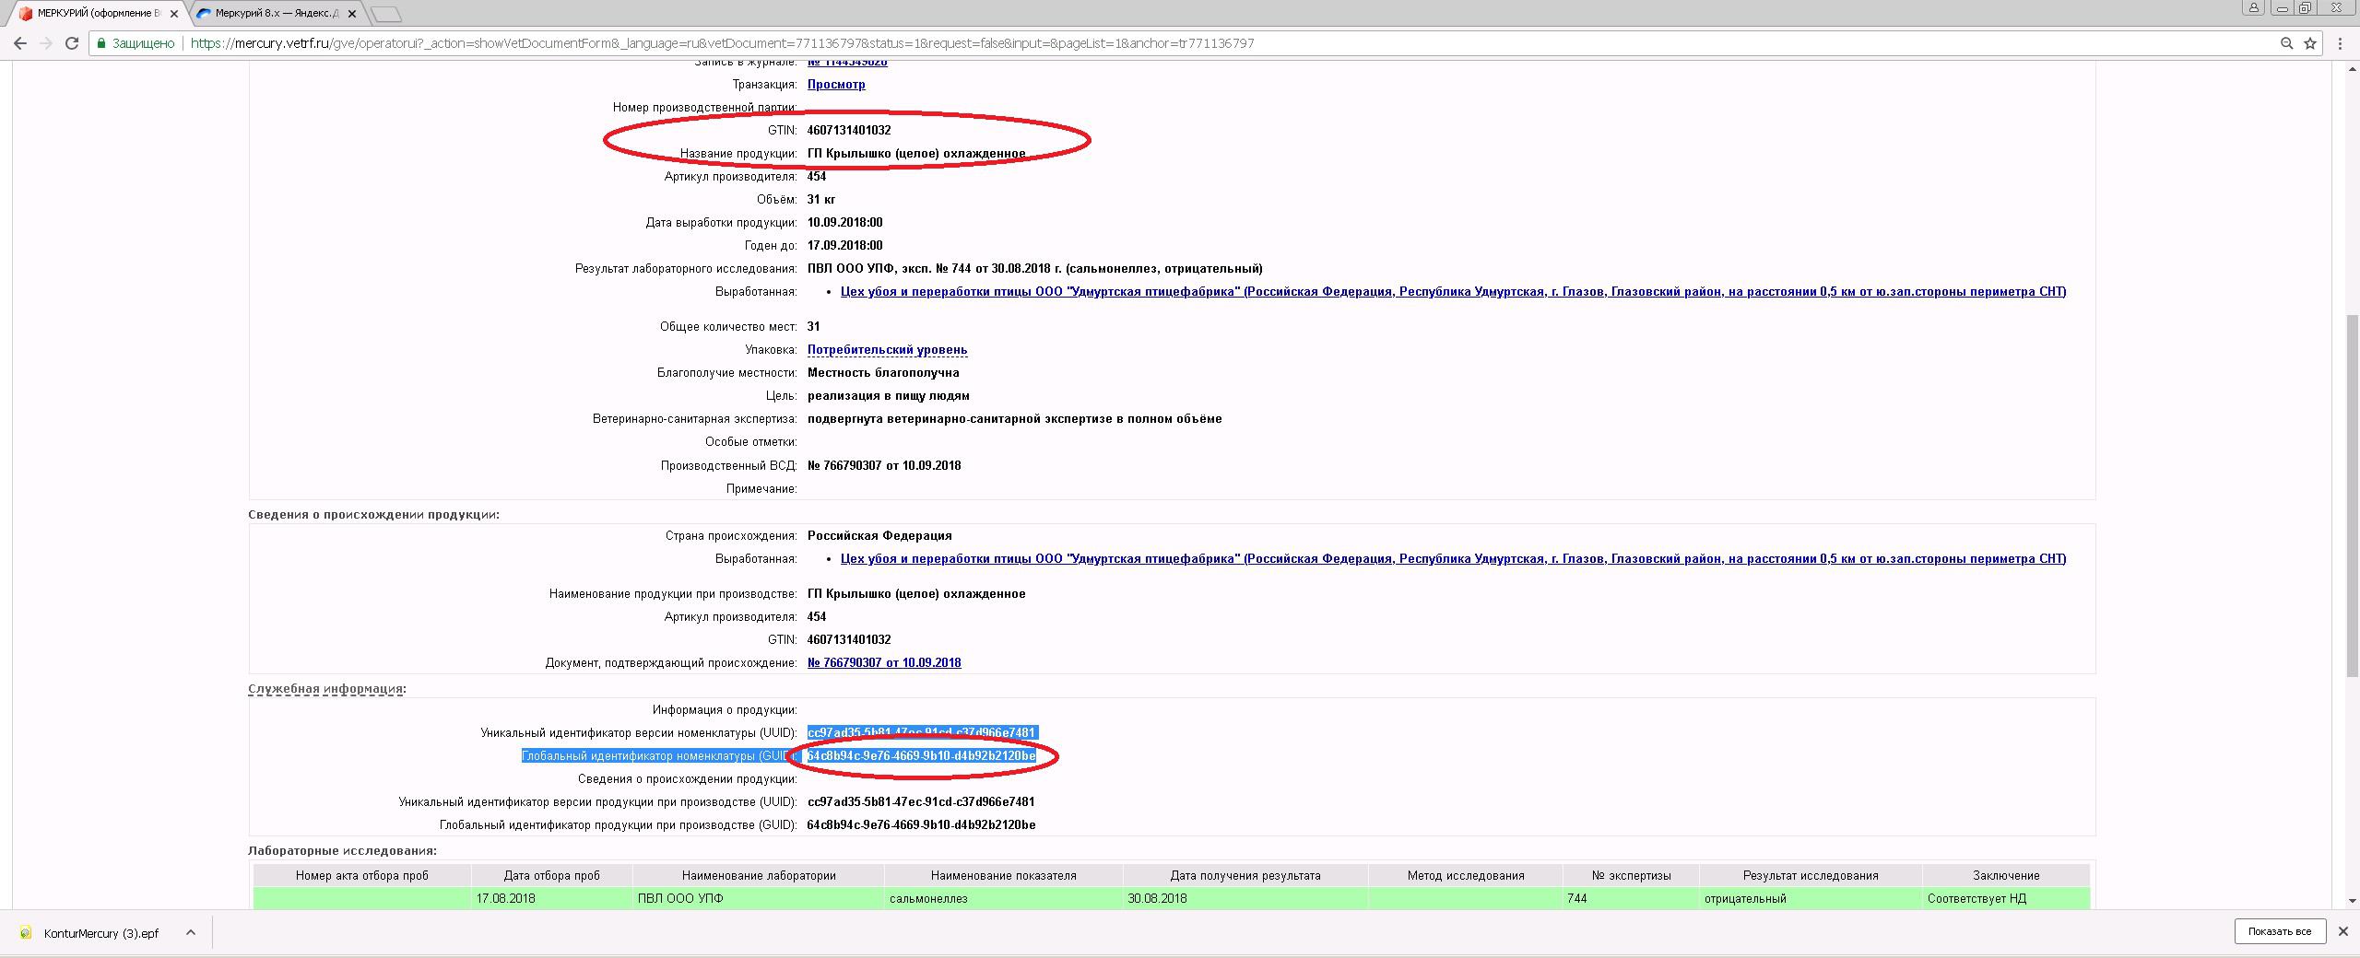Select the highlighted UUID value cc97ad35

pyautogui.click(x=921, y=732)
